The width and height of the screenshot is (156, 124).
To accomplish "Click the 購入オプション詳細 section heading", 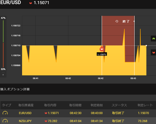I will pyautogui.click(x=15, y=89).
